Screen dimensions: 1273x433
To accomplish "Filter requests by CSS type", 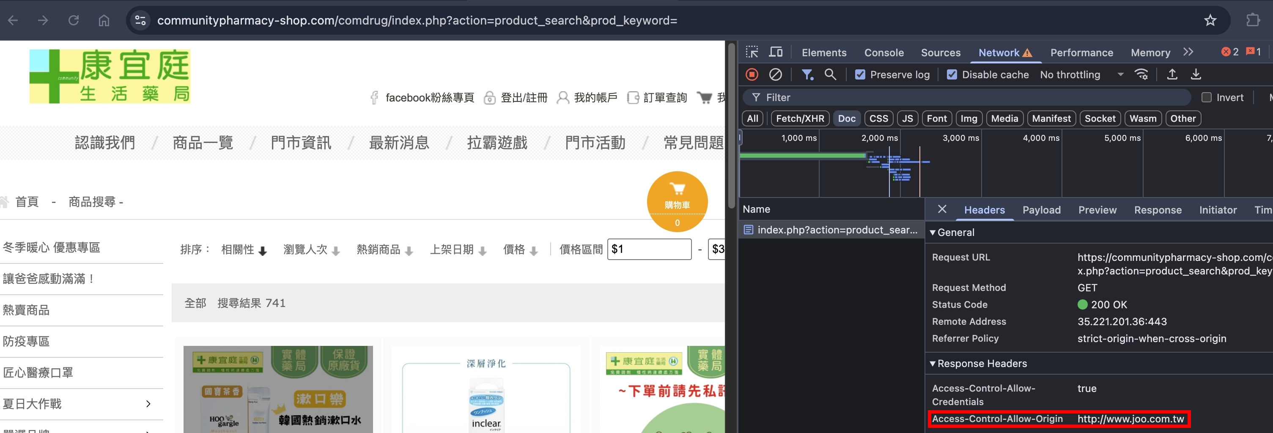I will tap(879, 119).
